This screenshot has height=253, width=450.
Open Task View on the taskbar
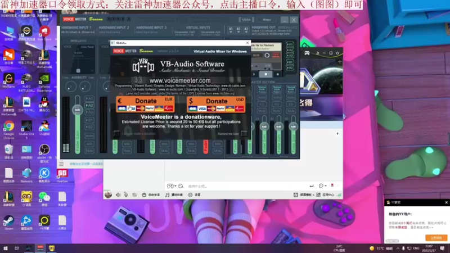tap(17, 248)
